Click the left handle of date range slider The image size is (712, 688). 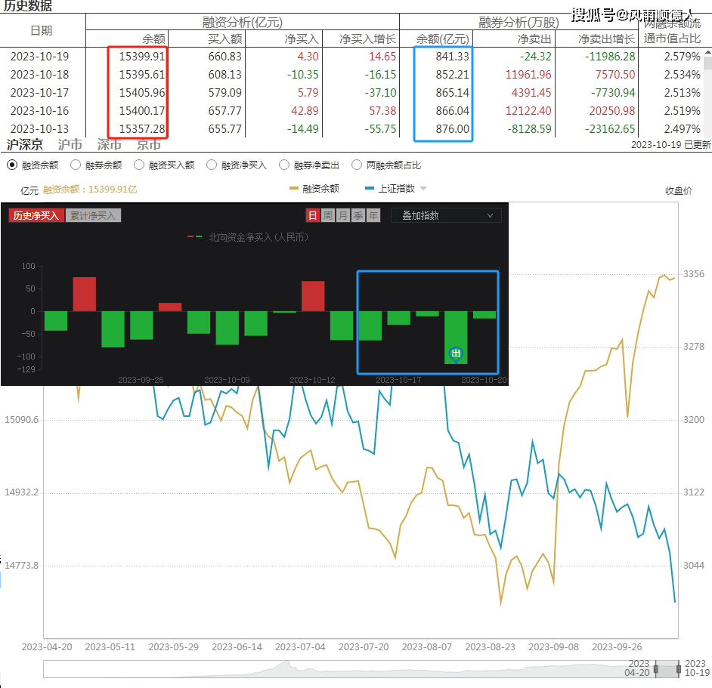click(656, 670)
